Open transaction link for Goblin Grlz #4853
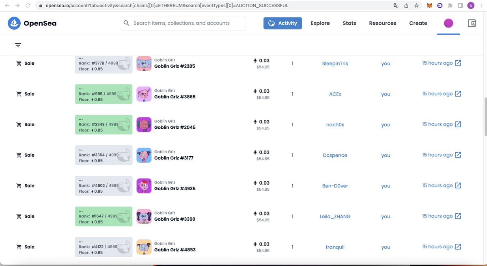This screenshot has height=266, width=487. [x=458, y=247]
